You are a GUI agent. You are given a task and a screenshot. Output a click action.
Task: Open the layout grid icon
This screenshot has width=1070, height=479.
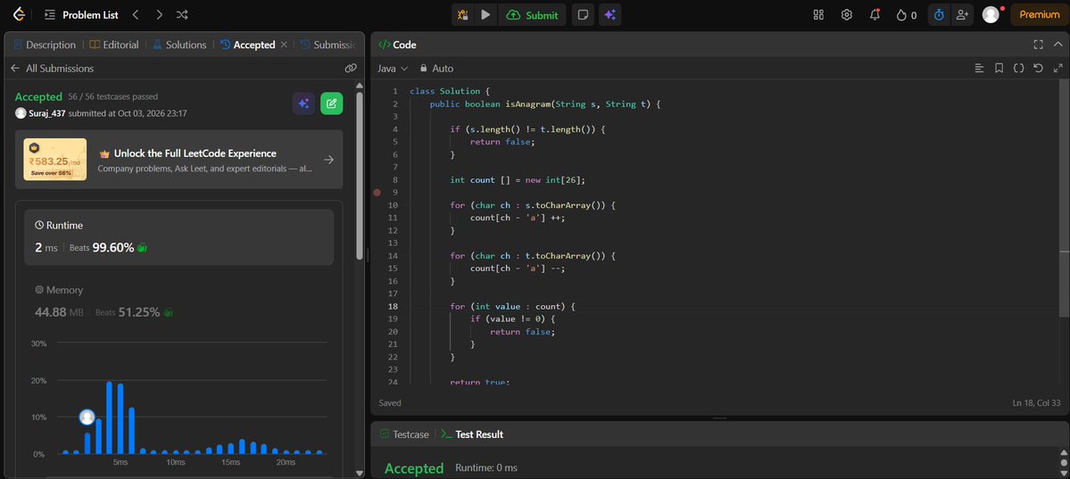click(x=819, y=15)
